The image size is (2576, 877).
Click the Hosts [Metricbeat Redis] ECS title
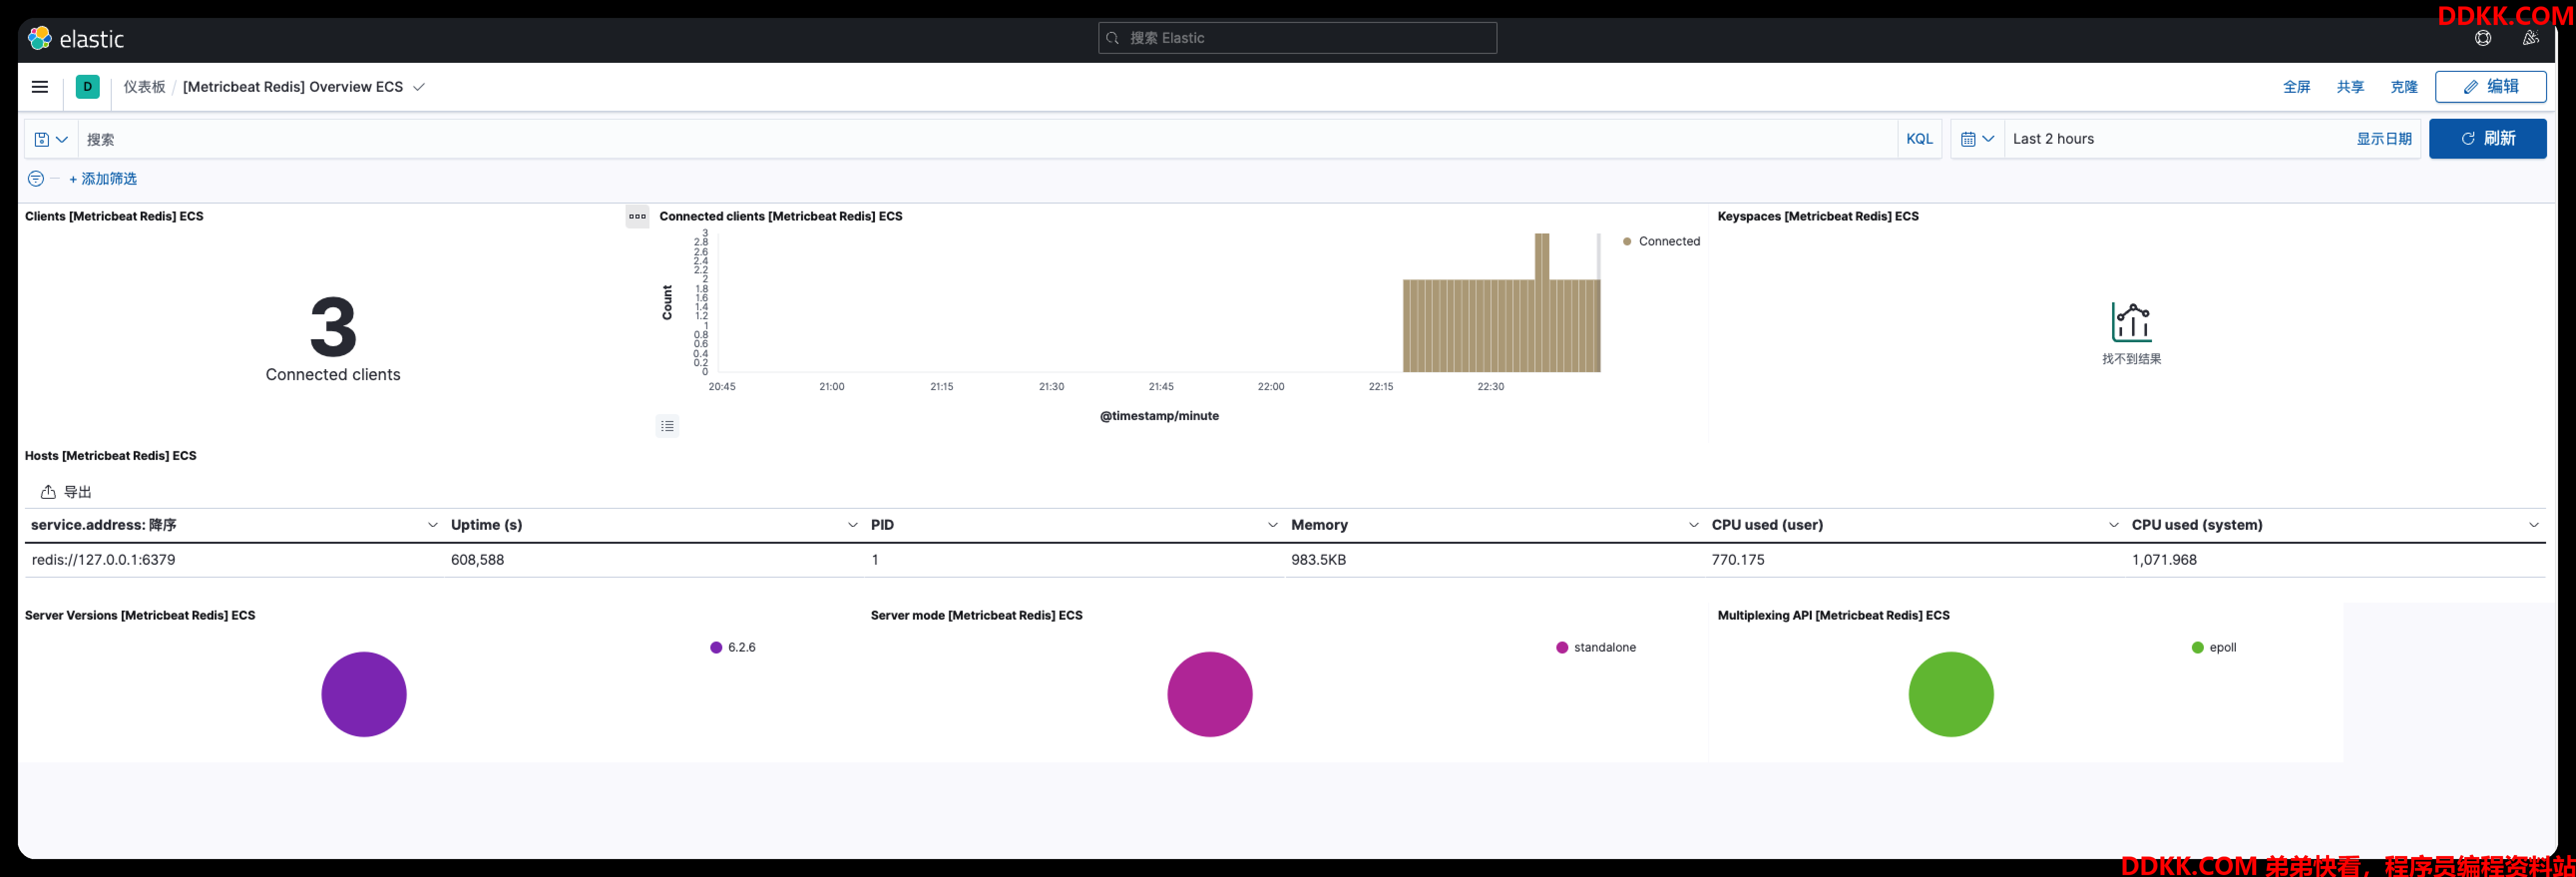coord(110,456)
